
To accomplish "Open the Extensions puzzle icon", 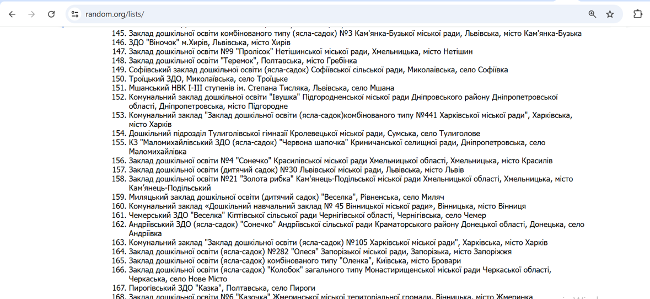I will [x=637, y=14].
